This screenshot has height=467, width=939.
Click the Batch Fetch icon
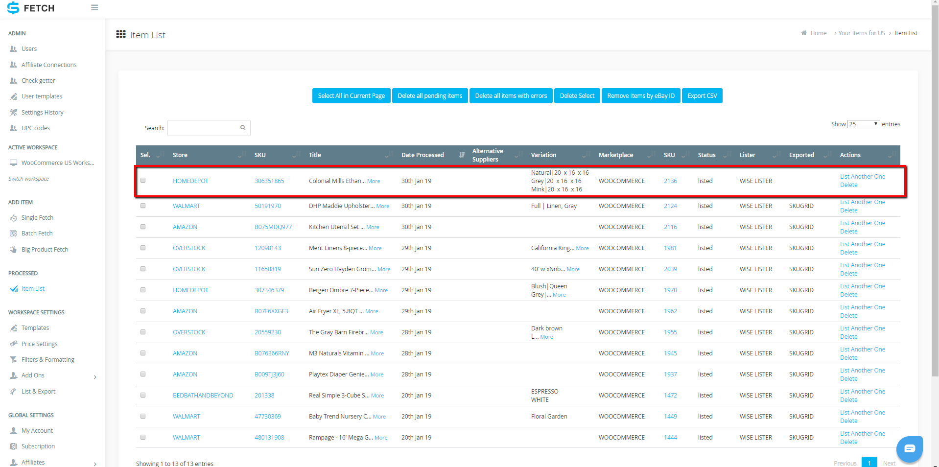click(13, 233)
